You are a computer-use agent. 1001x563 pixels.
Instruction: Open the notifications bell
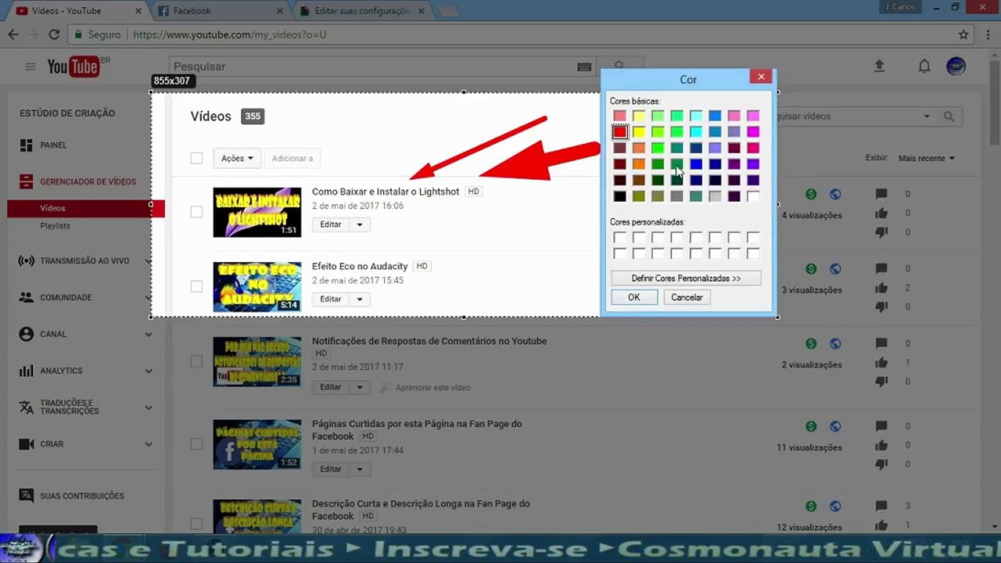tap(924, 66)
